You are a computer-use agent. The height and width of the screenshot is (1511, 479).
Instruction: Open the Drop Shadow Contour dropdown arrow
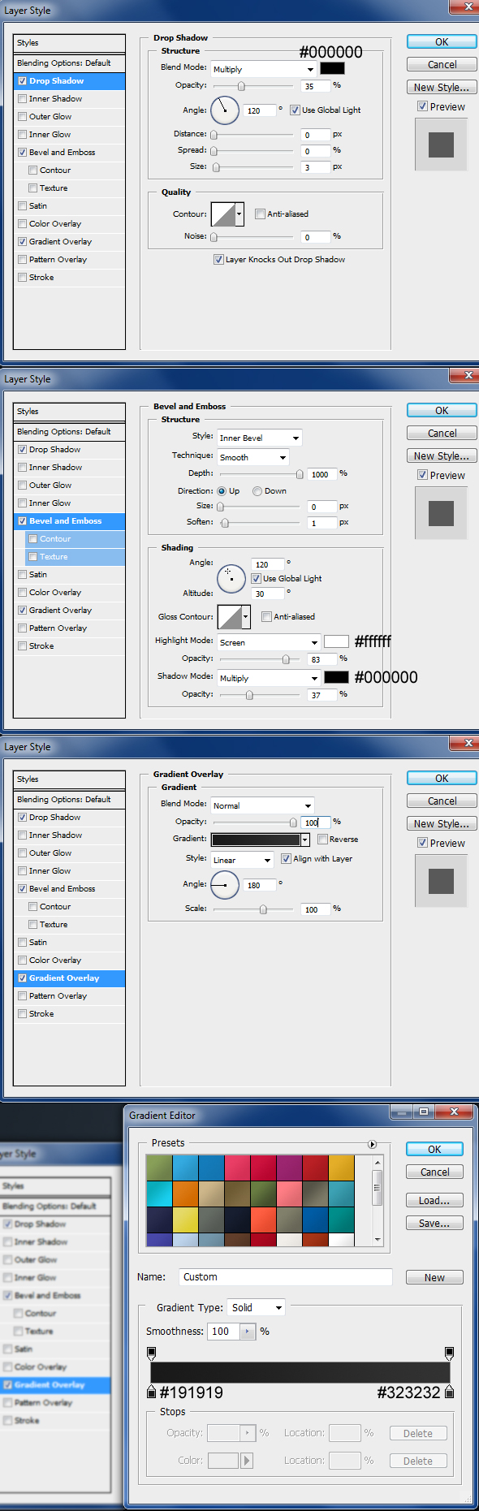point(239,214)
